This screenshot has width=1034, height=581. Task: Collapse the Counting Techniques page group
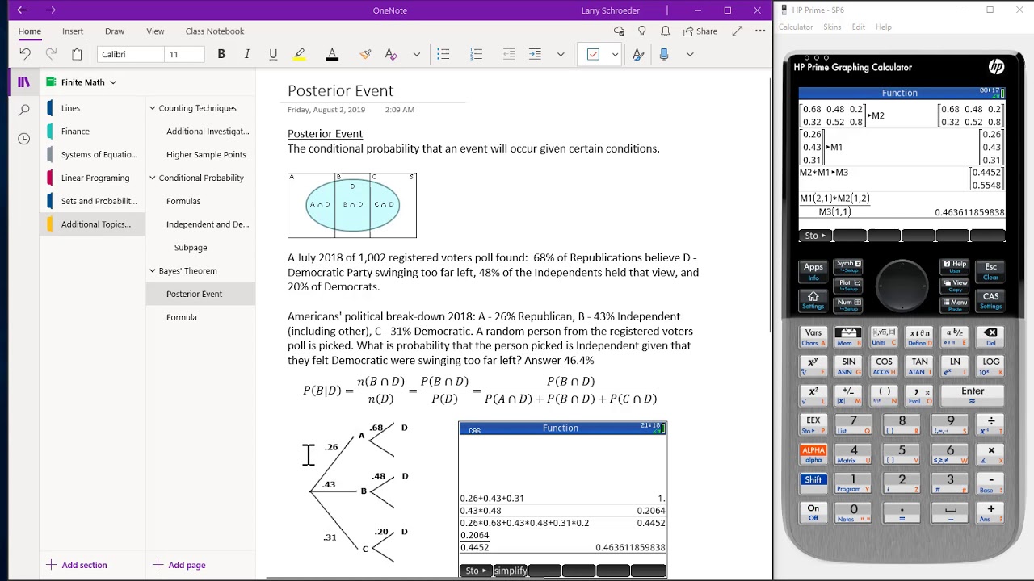pos(152,107)
